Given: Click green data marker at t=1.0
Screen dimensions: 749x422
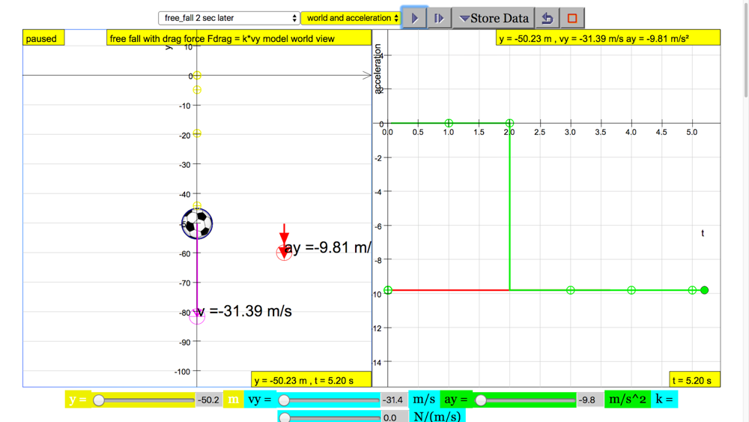Looking at the screenshot, I should 449,124.
